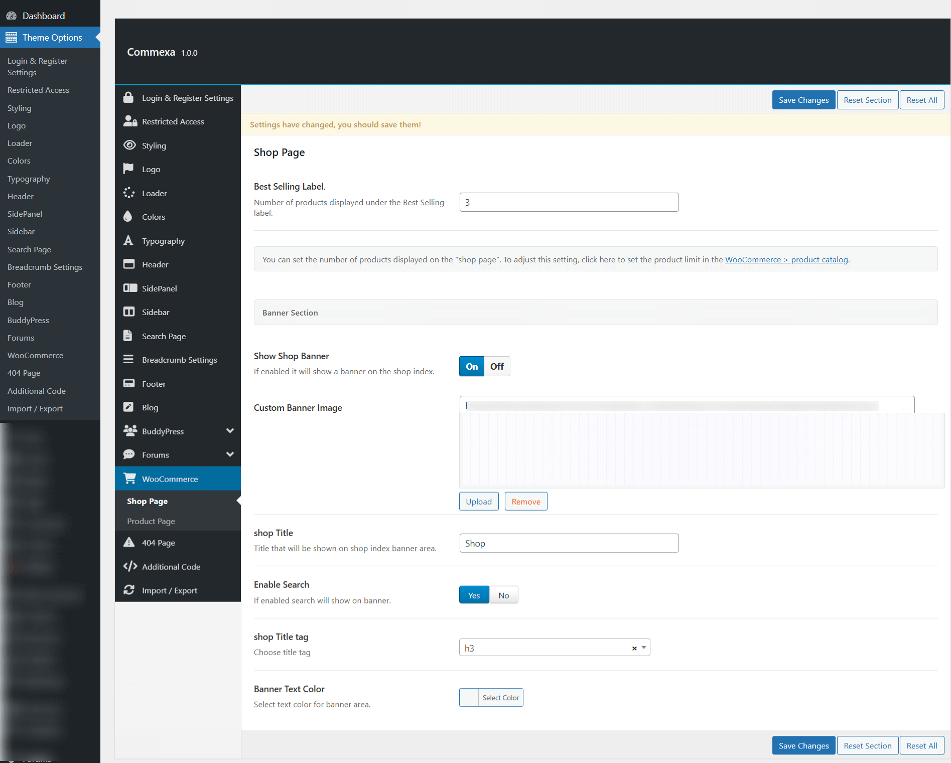
Task: Click the refresh icon for Import / Export
Action: [129, 590]
